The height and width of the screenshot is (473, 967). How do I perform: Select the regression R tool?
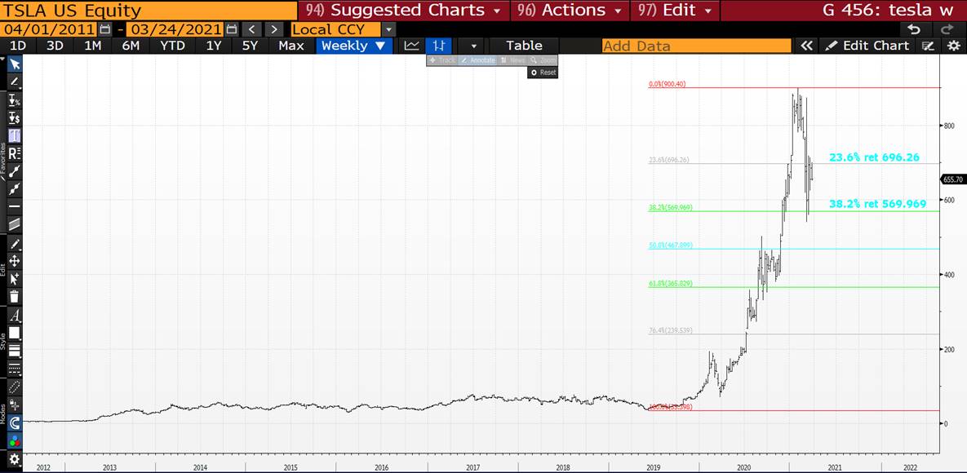pos(15,154)
